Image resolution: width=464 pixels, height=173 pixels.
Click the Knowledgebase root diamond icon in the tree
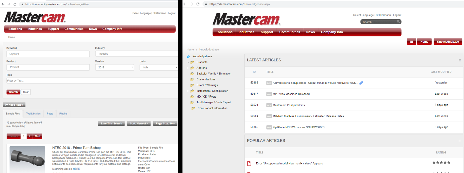point(188,56)
